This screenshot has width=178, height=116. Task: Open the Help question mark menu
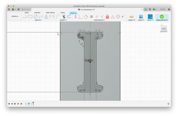[169, 9]
